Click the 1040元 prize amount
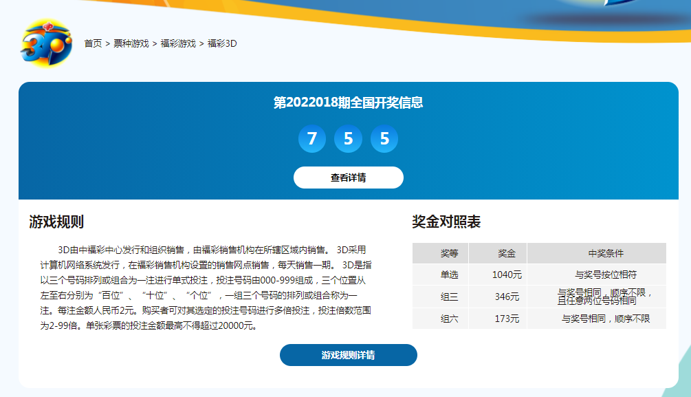The height and width of the screenshot is (397, 691). (x=507, y=275)
